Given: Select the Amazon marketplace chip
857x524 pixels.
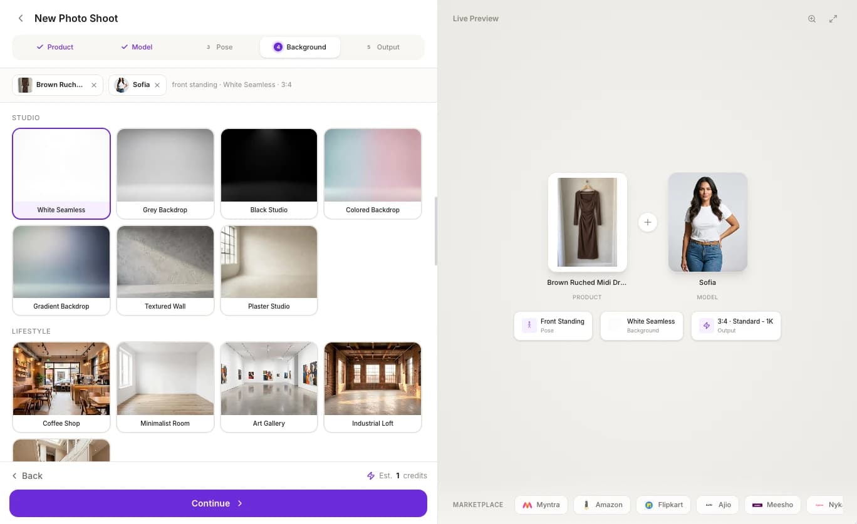Looking at the screenshot, I should coord(603,505).
